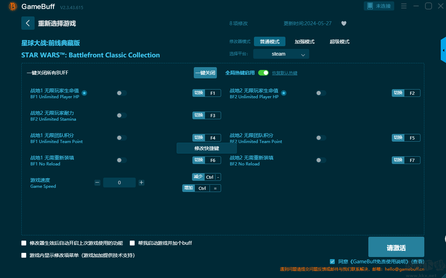Click the plus button for Game Speed
Image resolution: width=446 pixels, height=278 pixels.
tap(141, 183)
